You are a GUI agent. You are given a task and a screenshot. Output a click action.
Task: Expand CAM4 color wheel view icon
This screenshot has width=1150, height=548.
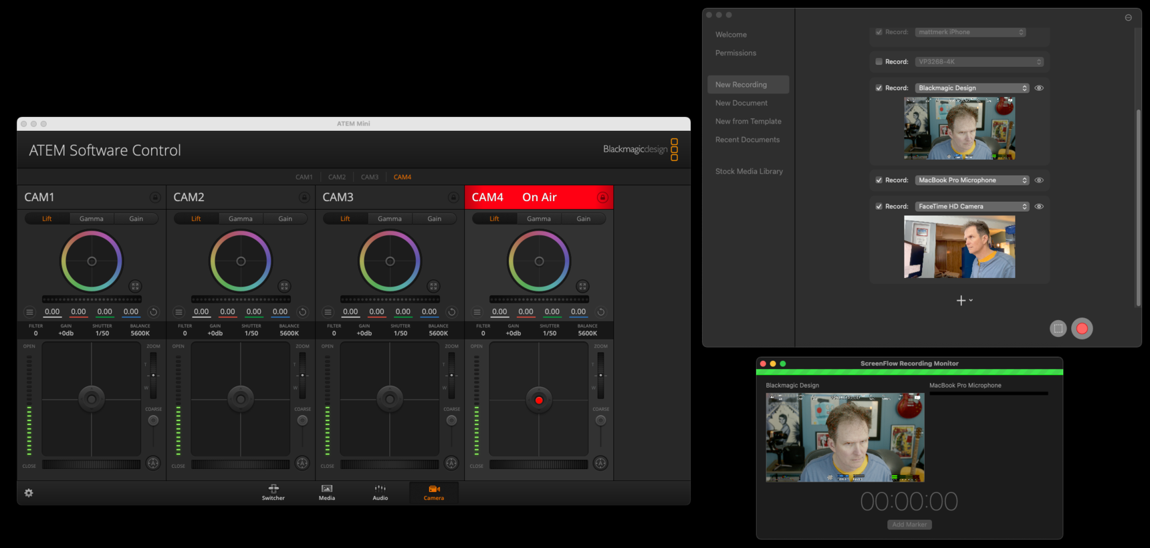tap(582, 286)
